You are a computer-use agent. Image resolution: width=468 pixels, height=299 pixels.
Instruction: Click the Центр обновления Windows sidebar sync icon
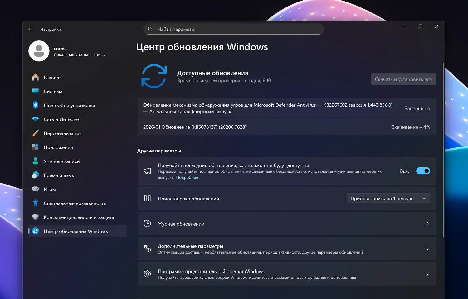pos(36,231)
